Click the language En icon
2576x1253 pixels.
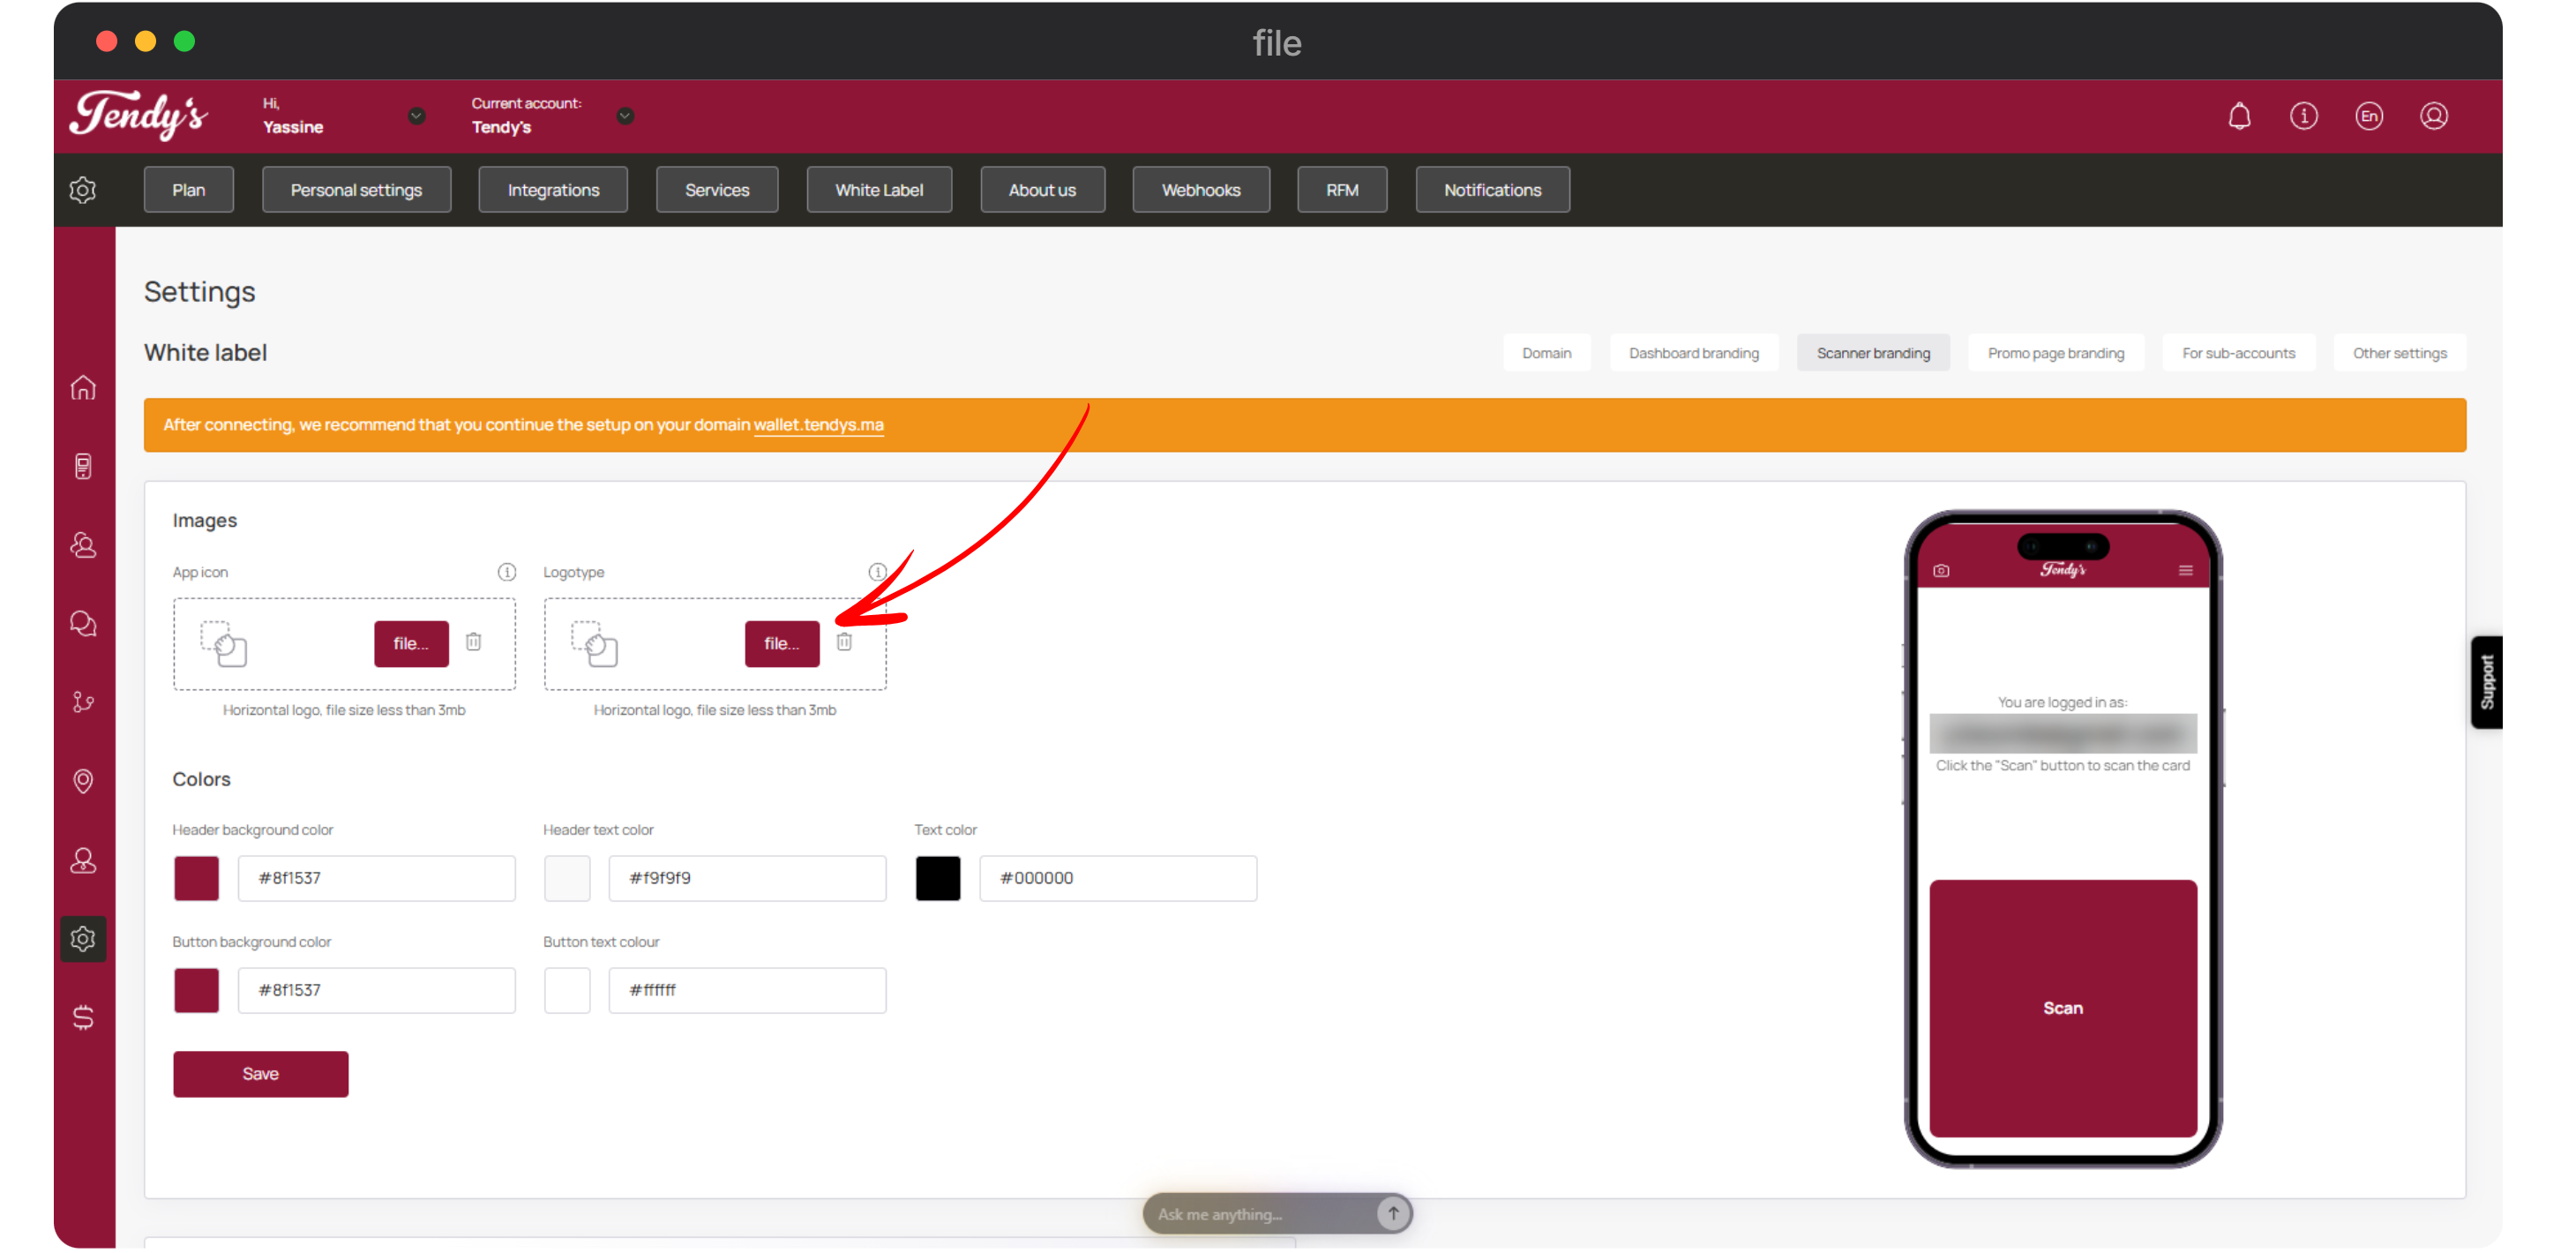pyautogui.click(x=2368, y=116)
